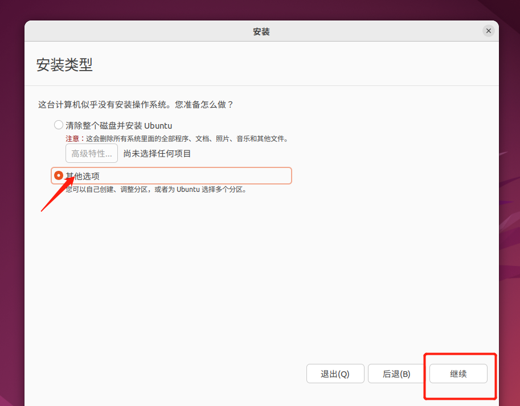Go back with the 后退(B) button
Viewport: 520px width, 406px height.
tap(396, 374)
